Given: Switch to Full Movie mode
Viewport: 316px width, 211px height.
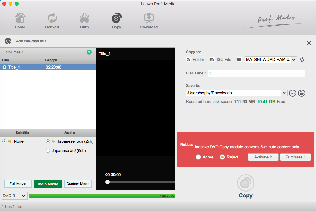Looking at the screenshot, I should (x=18, y=184).
